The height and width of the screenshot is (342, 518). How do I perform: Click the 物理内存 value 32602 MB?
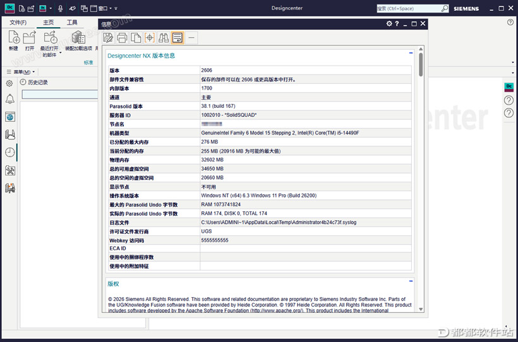pyautogui.click(x=212, y=160)
